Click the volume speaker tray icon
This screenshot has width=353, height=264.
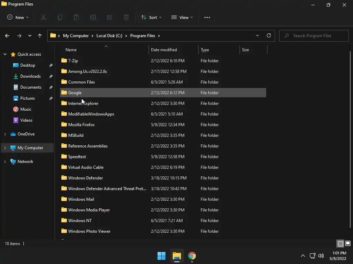coord(321,256)
